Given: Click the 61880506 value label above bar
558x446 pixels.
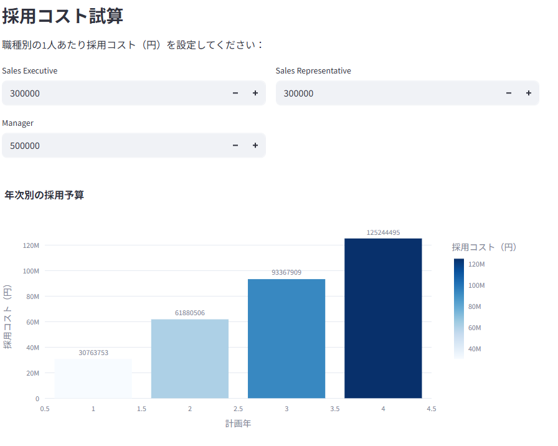Looking at the screenshot, I should click(190, 313).
